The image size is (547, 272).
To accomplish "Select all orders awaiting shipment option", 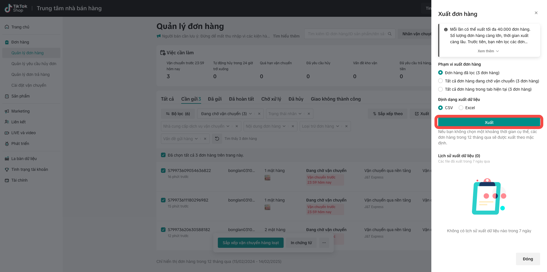I will [440, 81].
